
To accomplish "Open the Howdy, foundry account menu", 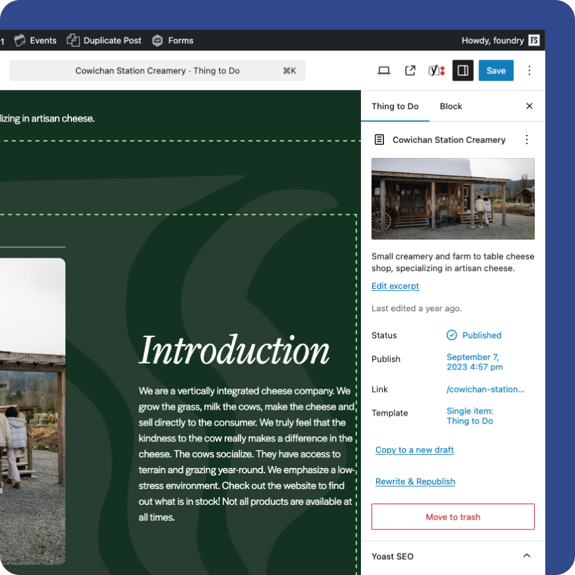I will 500,40.
